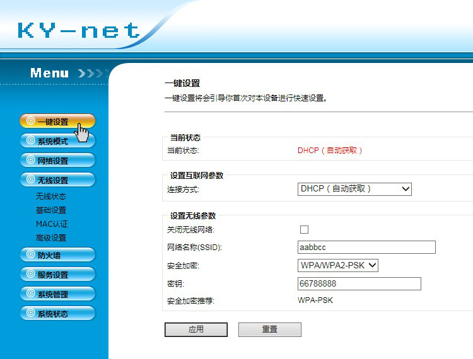The height and width of the screenshot is (359, 473).
Task: Go to 高级设置 under wireless settings
Action: point(51,238)
